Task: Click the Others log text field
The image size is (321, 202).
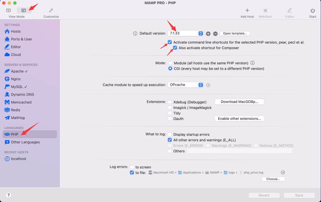Action: click(239, 151)
